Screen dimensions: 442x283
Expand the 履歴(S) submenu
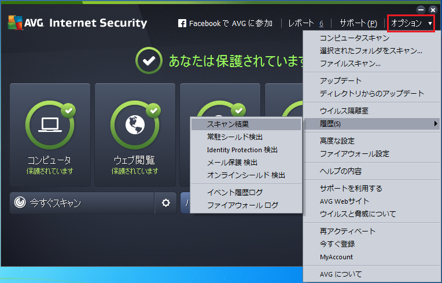372,124
